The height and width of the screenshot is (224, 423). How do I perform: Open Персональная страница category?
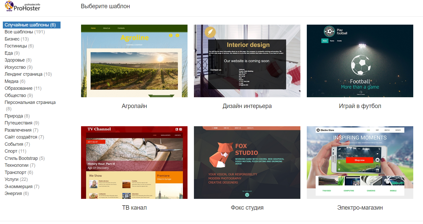point(30,102)
